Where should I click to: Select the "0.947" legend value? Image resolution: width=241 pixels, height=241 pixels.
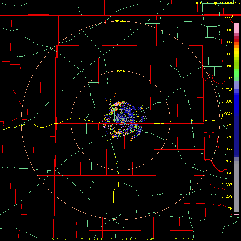point(227,42)
